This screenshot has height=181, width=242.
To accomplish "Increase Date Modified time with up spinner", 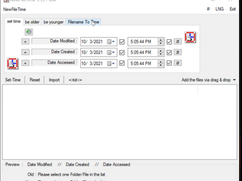I will [x=161, y=40].
